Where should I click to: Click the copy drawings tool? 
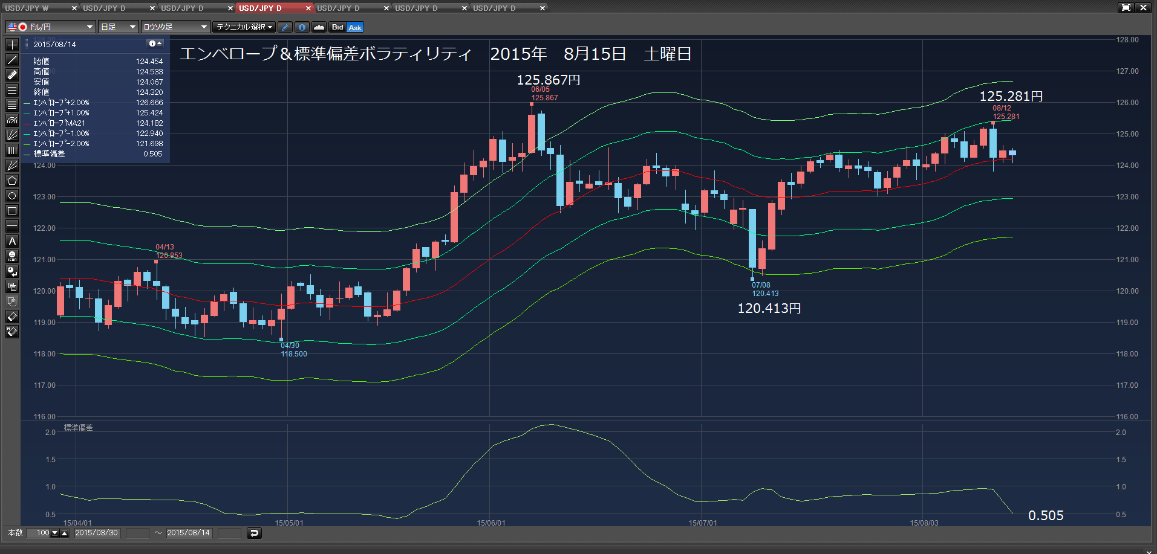click(12, 286)
